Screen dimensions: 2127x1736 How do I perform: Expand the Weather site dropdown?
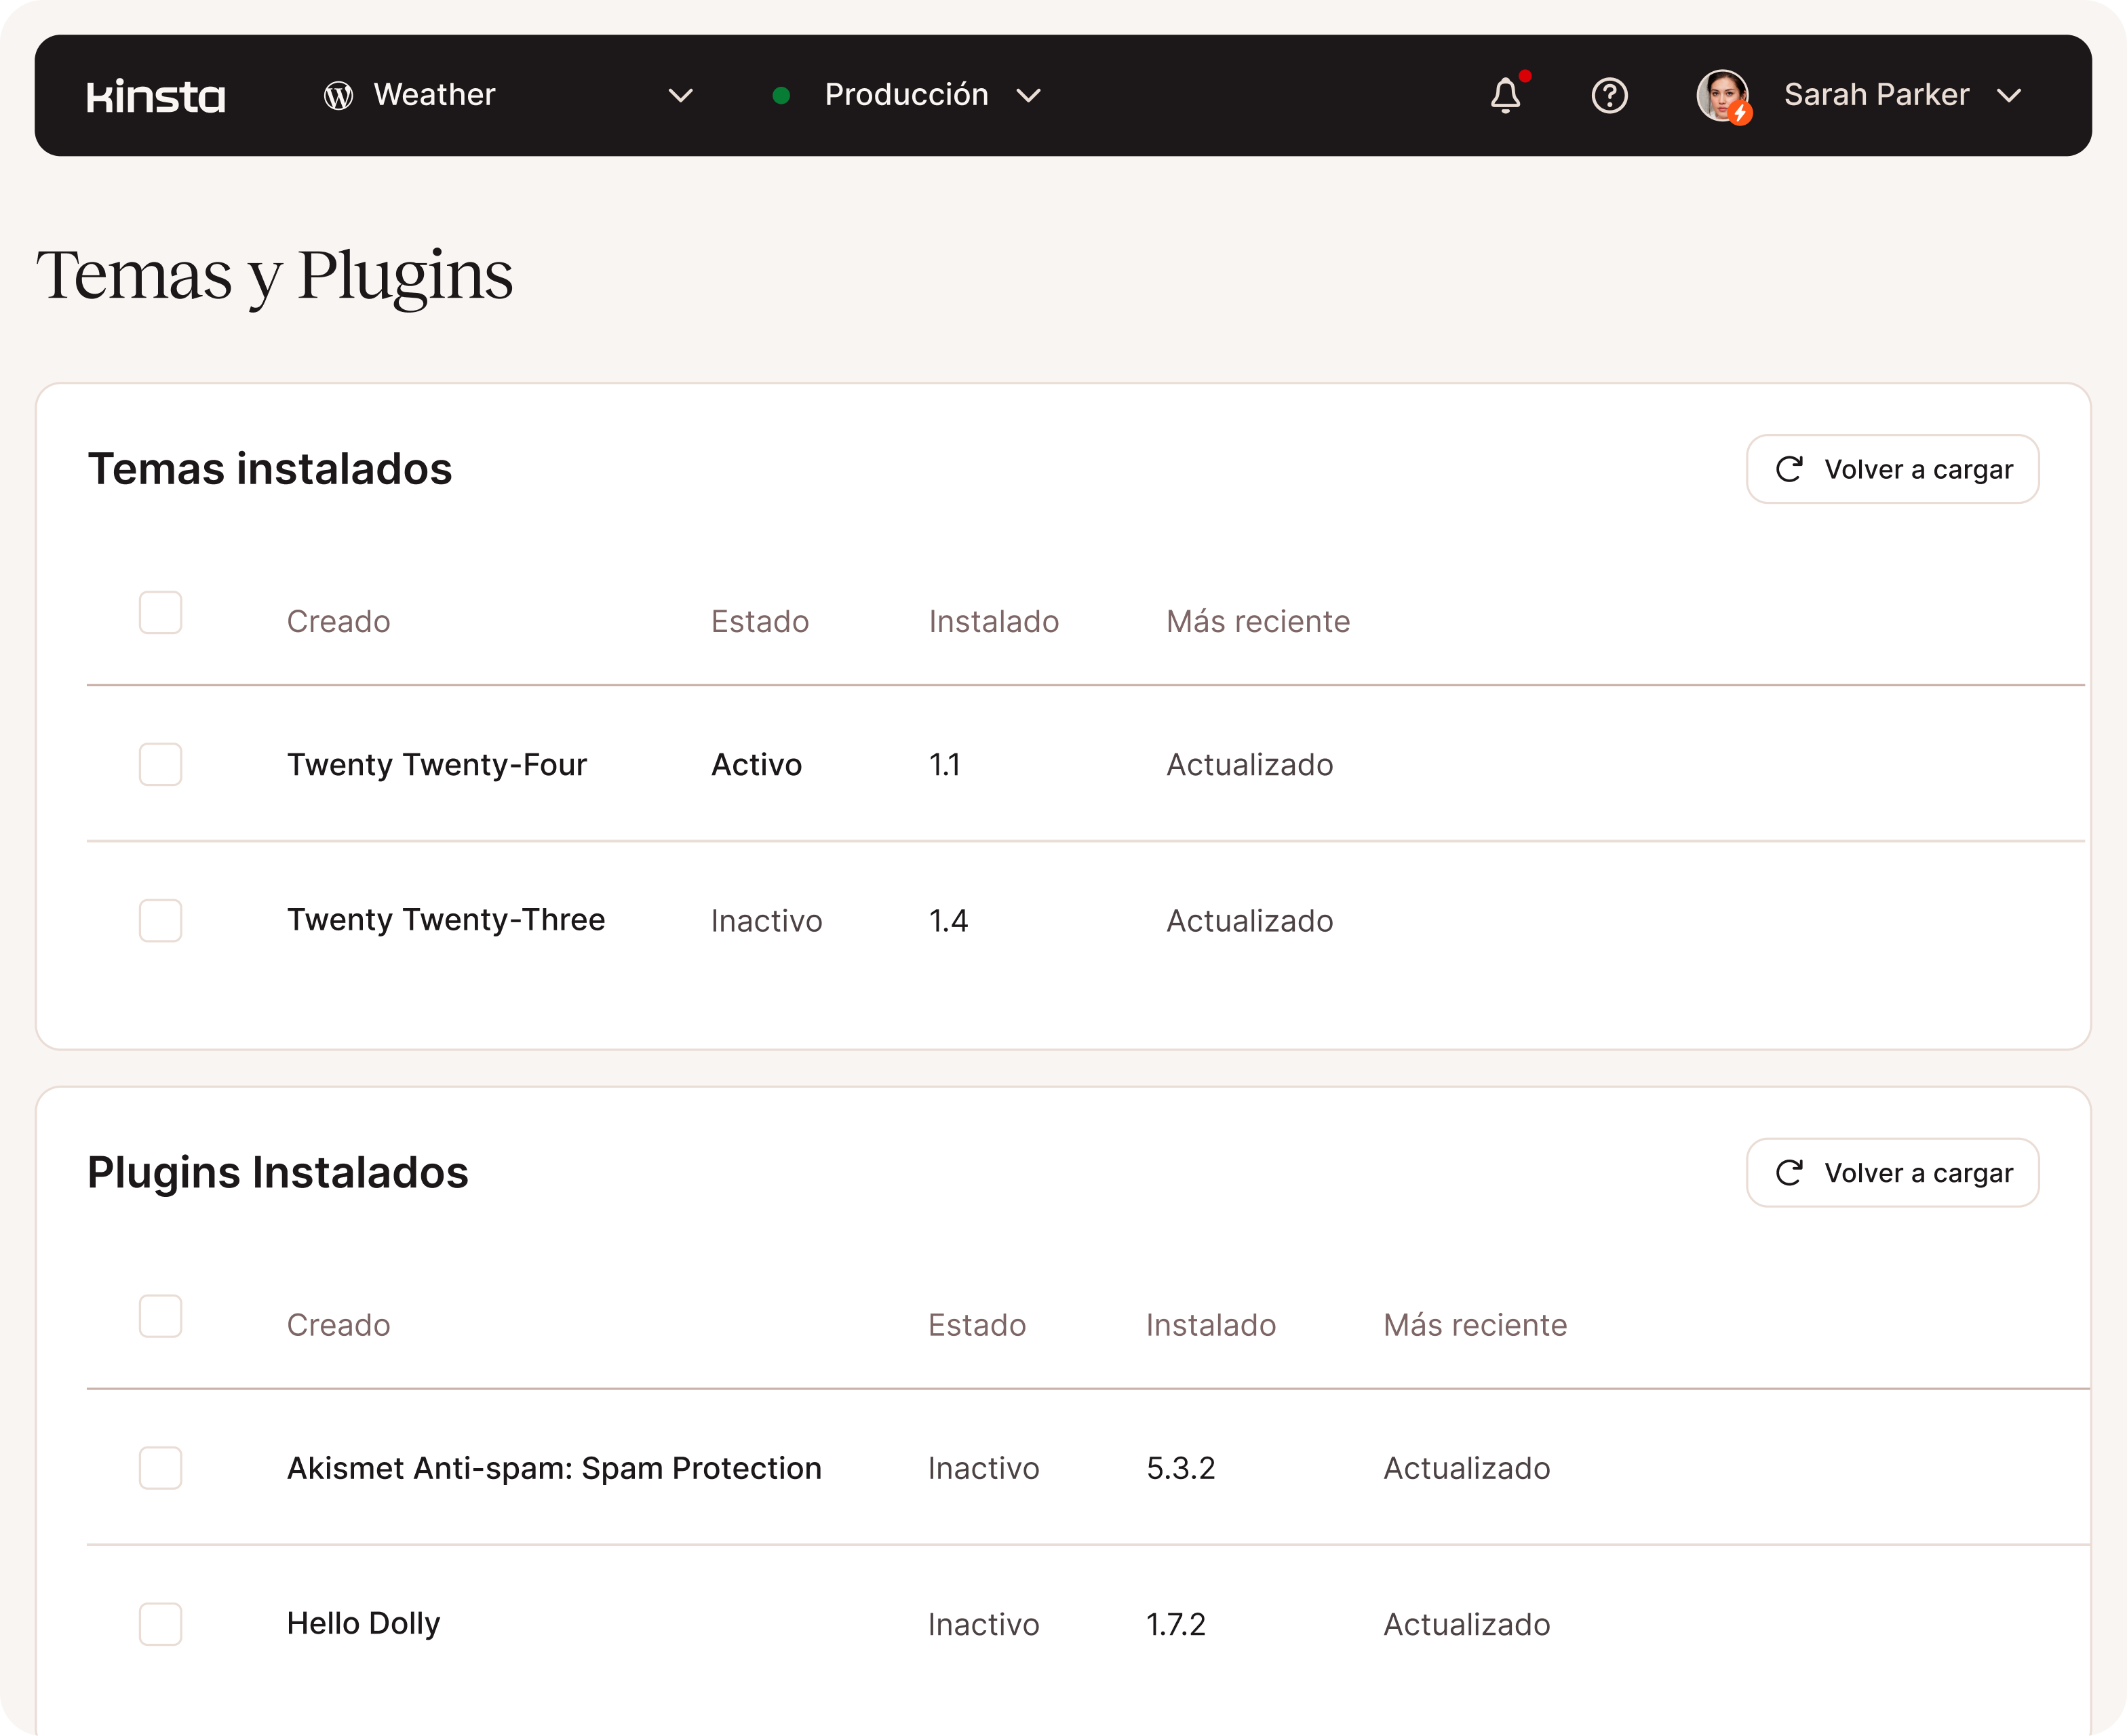(680, 96)
